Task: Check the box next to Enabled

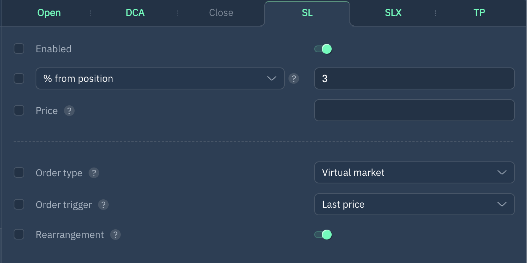Action: tap(19, 49)
